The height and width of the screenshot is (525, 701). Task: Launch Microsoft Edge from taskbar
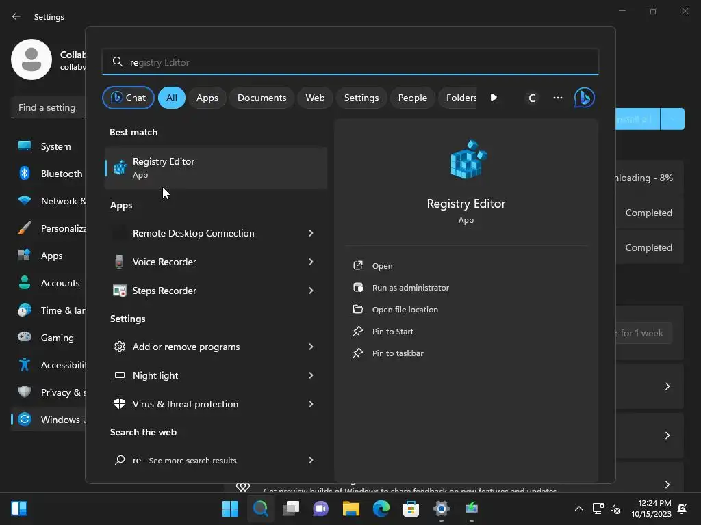(x=381, y=508)
